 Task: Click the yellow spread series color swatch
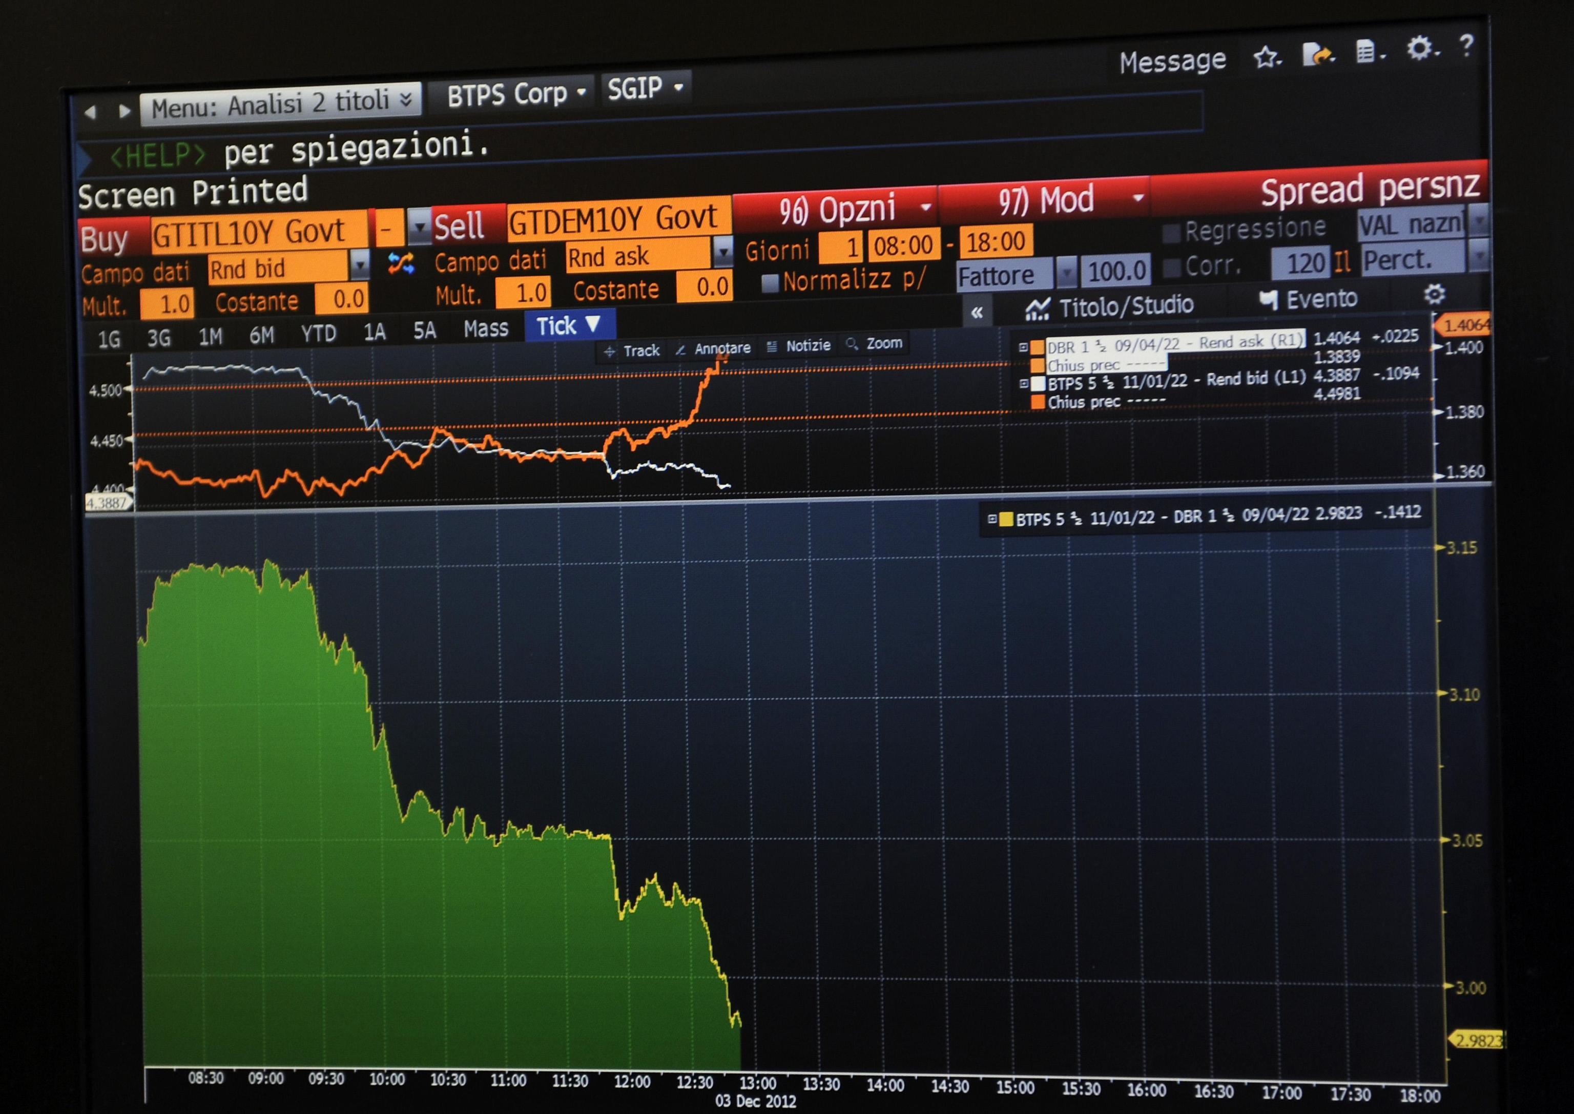coord(1006,520)
